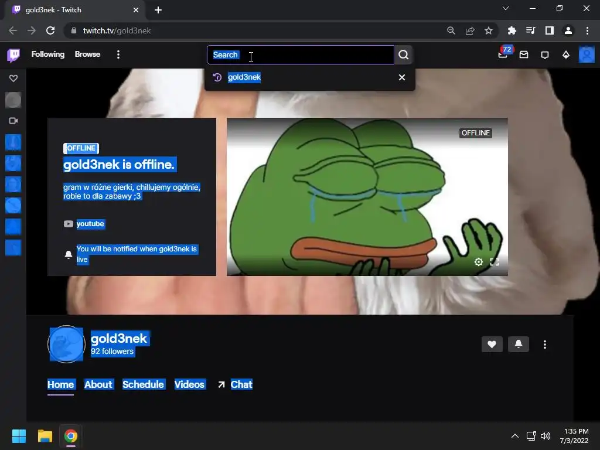The height and width of the screenshot is (450, 600).
Task: Open the channel more options three dots
Action: coord(545,345)
